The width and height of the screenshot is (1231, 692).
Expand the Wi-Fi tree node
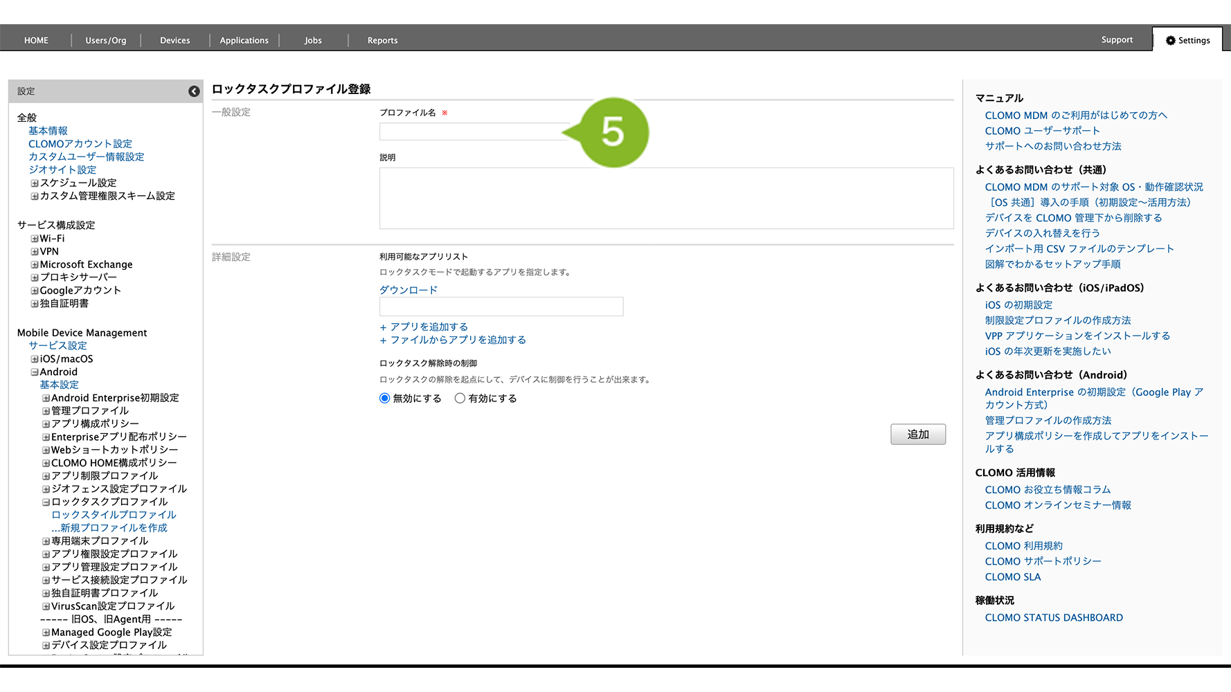click(x=35, y=239)
